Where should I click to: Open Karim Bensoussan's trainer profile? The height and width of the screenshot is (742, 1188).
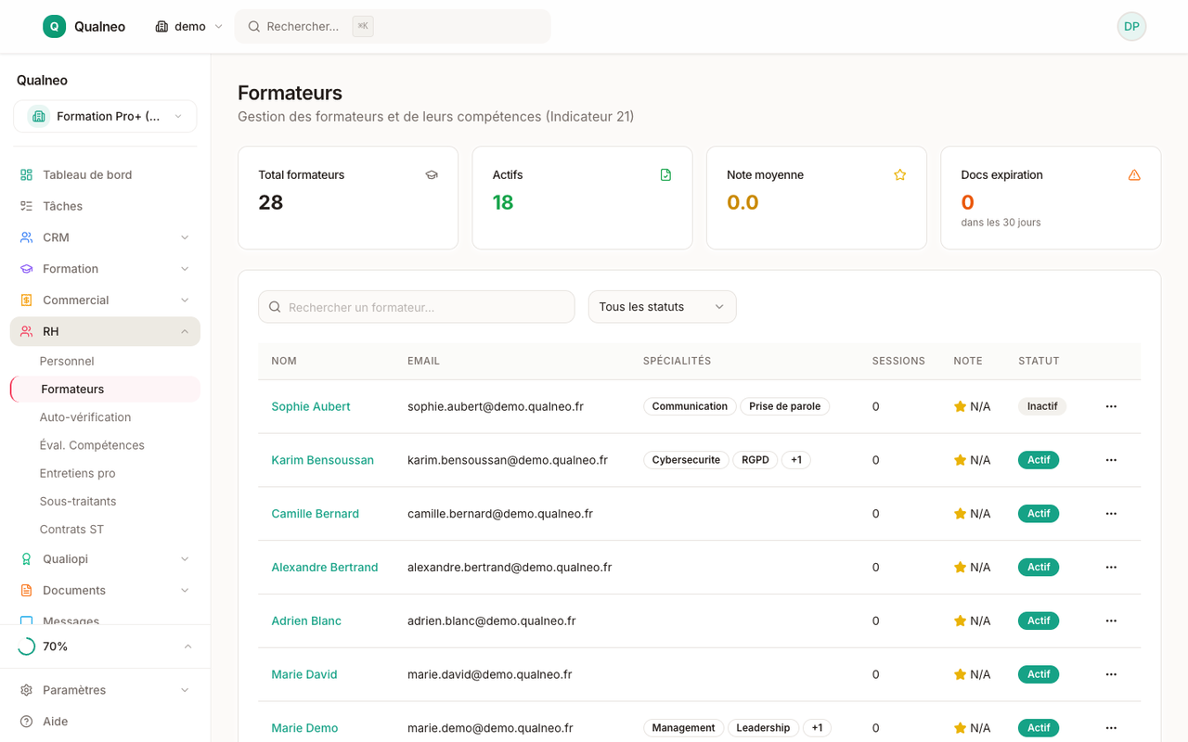point(322,460)
